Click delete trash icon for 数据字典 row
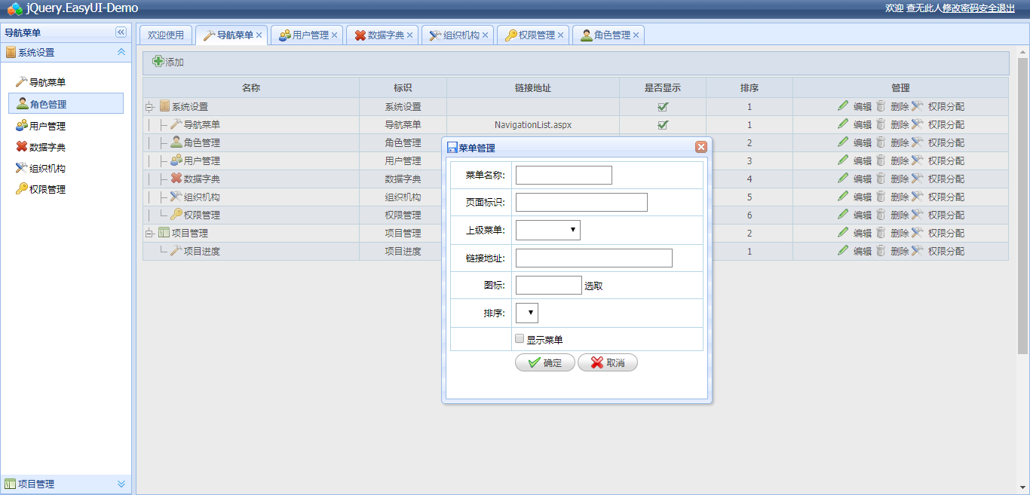The width and height of the screenshot is (1030, 495). (880, 179)
